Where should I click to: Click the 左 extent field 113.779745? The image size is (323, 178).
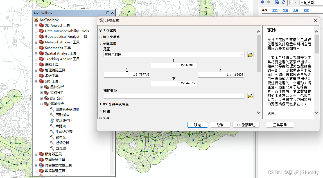(x=127, y=74)
